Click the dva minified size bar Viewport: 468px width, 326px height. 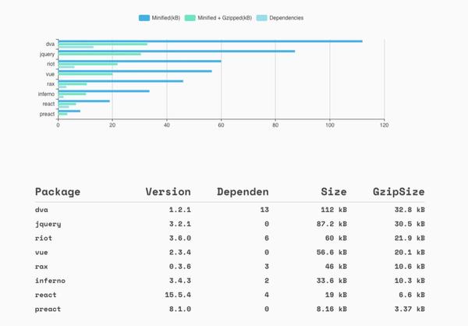pyautogui.click(x=211, y=41)
